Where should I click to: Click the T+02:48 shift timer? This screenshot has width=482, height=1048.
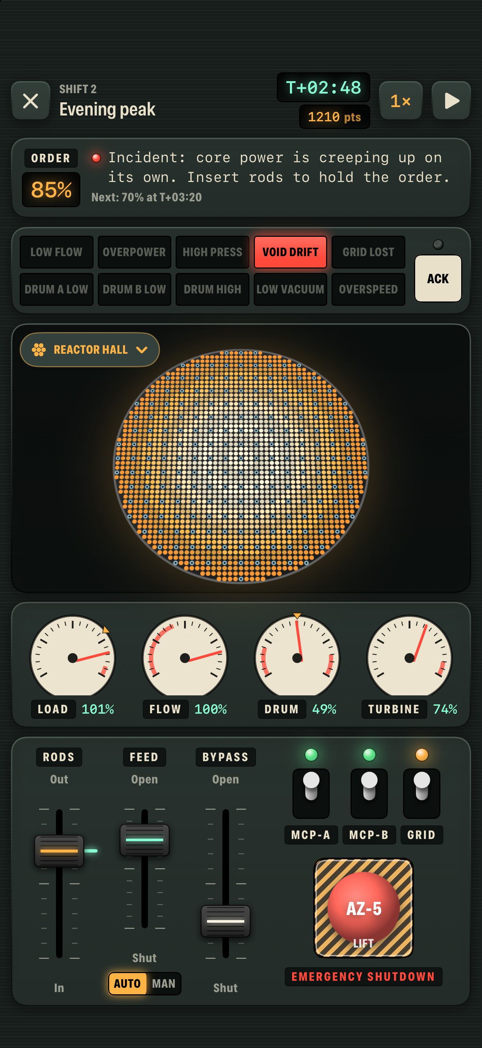324,87
